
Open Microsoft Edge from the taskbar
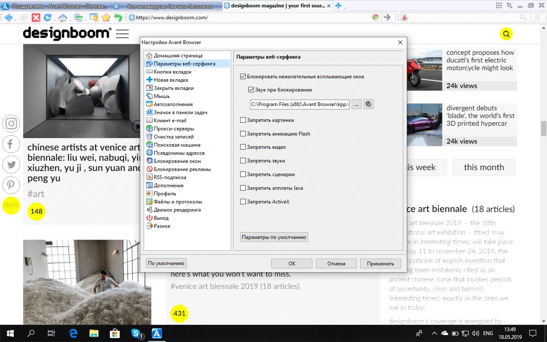click(x=73, y=333)
